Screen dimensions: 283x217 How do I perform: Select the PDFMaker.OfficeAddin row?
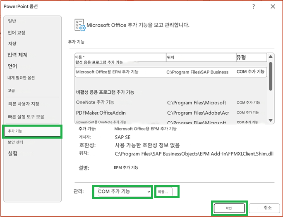coord(171,113)
